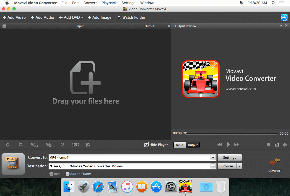Click the playback seek slider
The height and width of the screenshot is (196, 290).
[231, 133]
